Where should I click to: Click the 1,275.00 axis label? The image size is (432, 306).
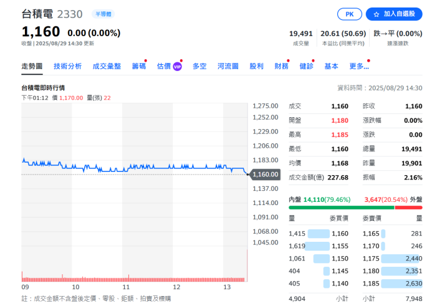266,106
